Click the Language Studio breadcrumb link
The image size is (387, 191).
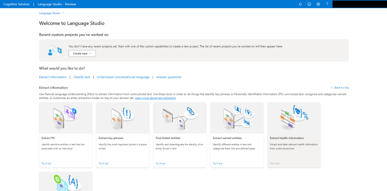[x=50, y=13]
